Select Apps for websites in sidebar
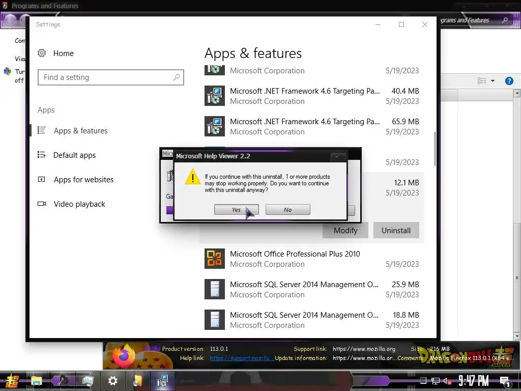 click(x=84, y=180)
